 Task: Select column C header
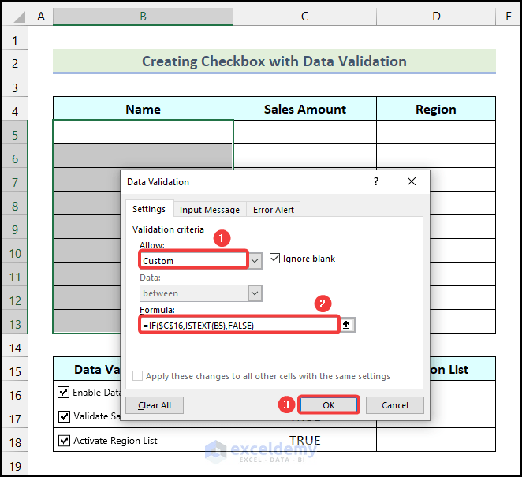tap(304, 17)
